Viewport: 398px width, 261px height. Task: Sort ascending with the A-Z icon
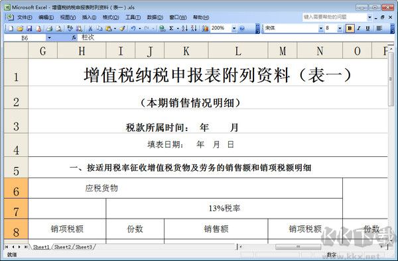(x=184, y=28)
